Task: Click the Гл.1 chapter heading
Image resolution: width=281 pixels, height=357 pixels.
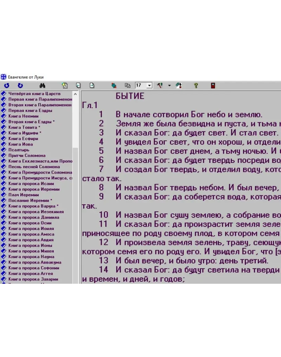Action: coord(90,105)
